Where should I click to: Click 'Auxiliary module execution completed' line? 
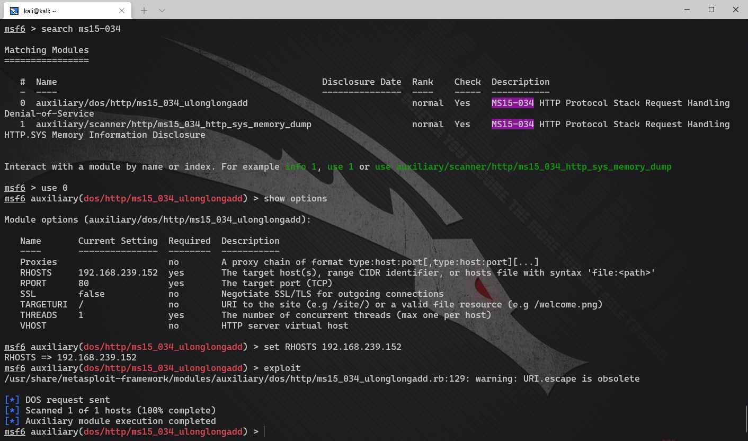click(x=110, y=421)
